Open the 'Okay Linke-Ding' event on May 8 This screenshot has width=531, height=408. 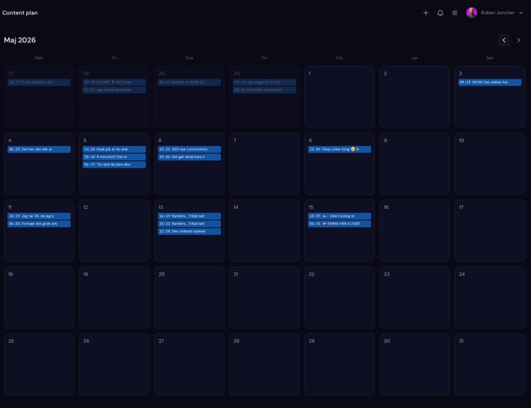(339, 149)
